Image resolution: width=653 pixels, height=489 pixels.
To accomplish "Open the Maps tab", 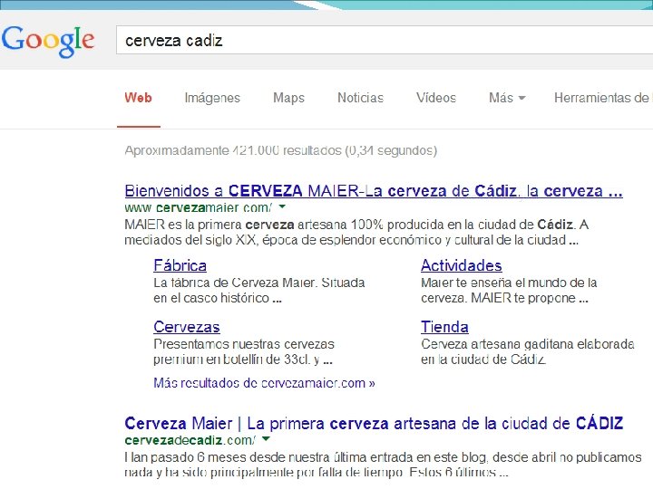I will click(288, 98).
